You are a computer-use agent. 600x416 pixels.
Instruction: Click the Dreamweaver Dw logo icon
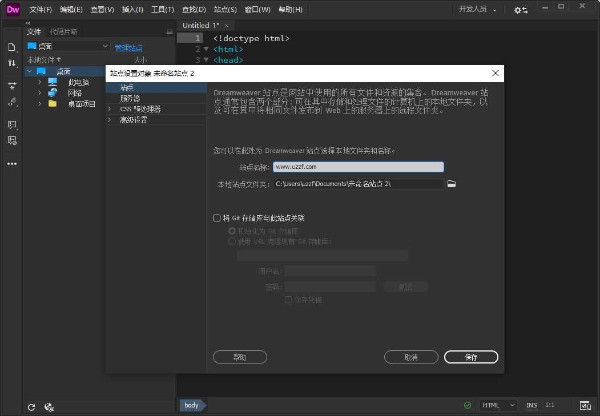click(x=13, y=10)
